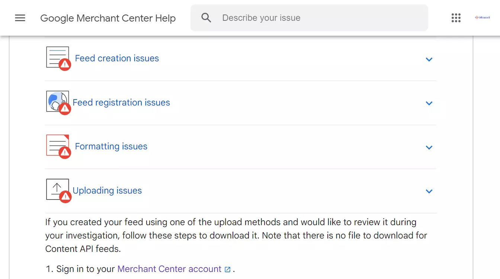Click the Feed registration issues globe icon
The height and width of the screenshot is (279, 500).
58,103
